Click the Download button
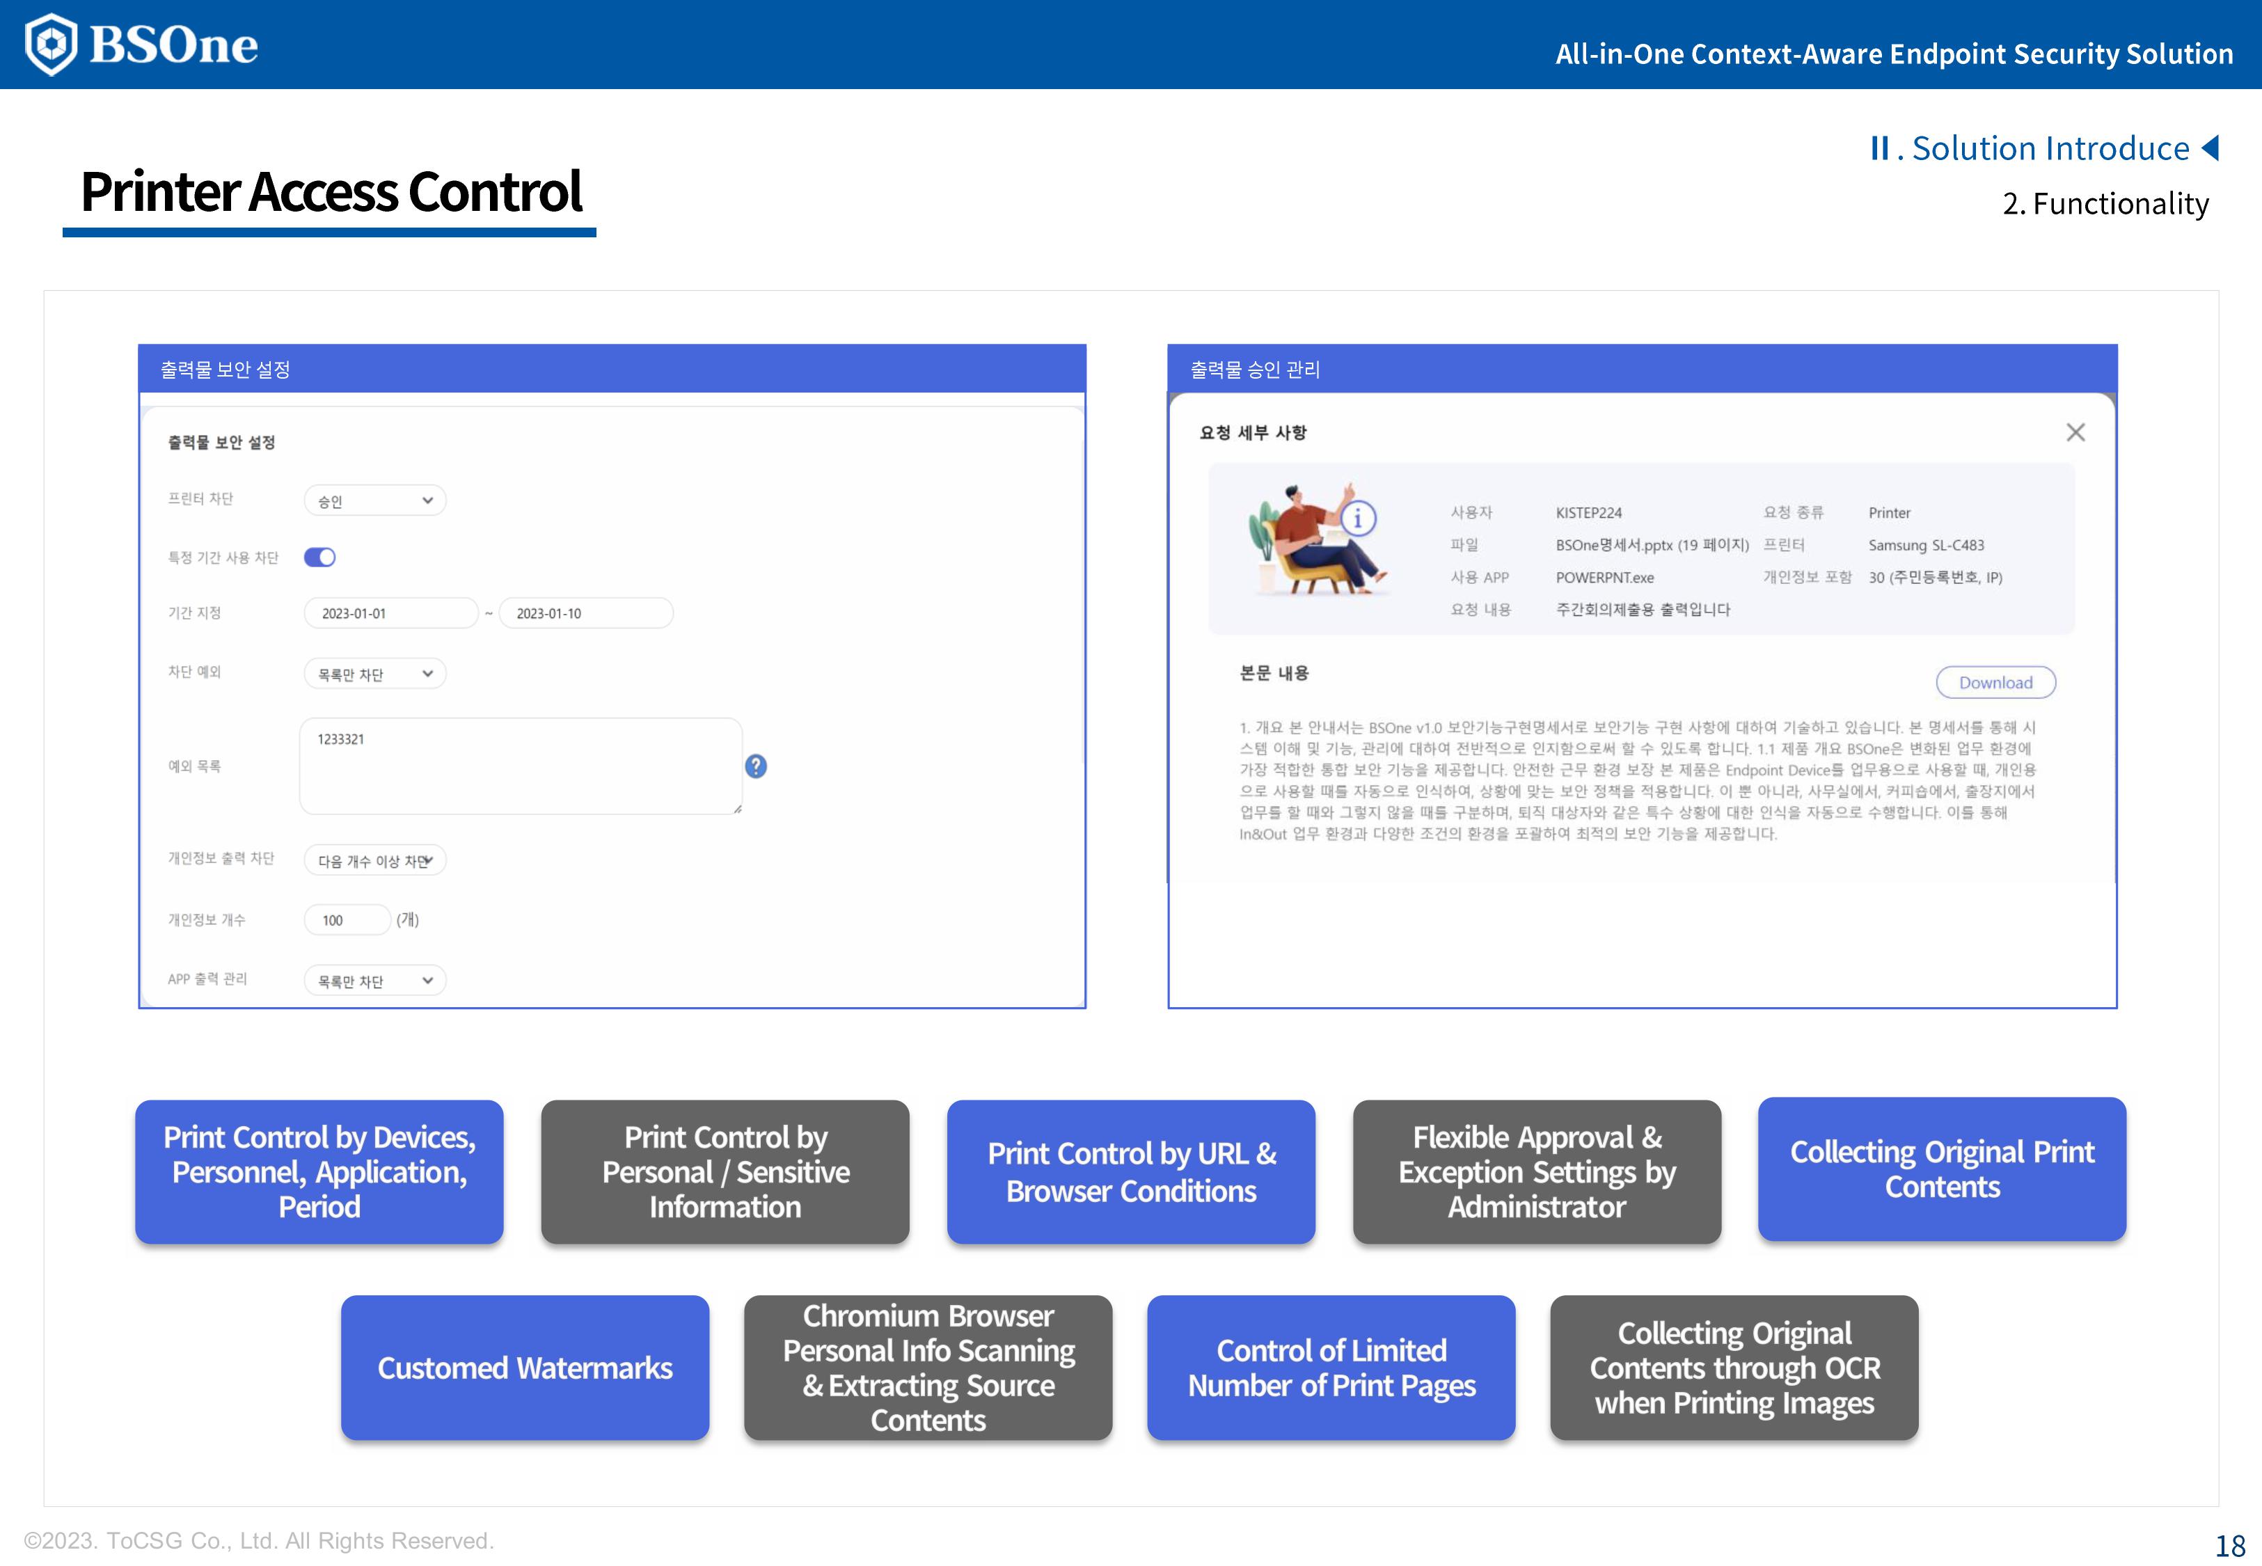Image resolution: width=2262 pixels, height=1566 pixels. point(1995,683)
